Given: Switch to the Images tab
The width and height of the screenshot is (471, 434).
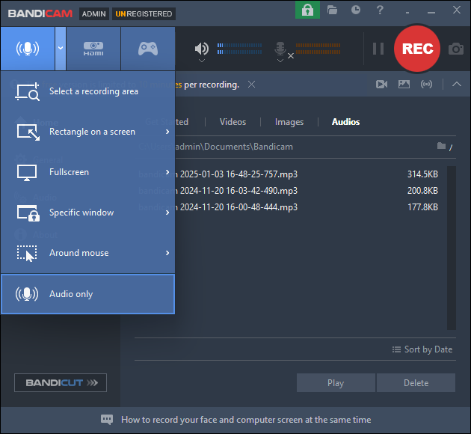Looking at the screenshot, I should pos(289,122).
